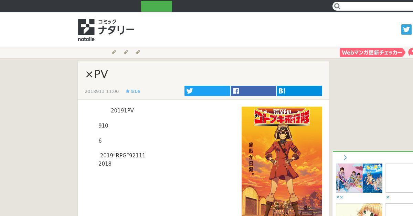This screenshot has width=413, height=216.
Task: Click the magnifier search icon
Action: [x=337, y=6]
